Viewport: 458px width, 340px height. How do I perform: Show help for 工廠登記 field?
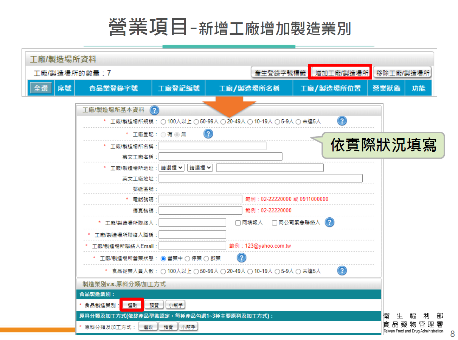click(208, 134)
